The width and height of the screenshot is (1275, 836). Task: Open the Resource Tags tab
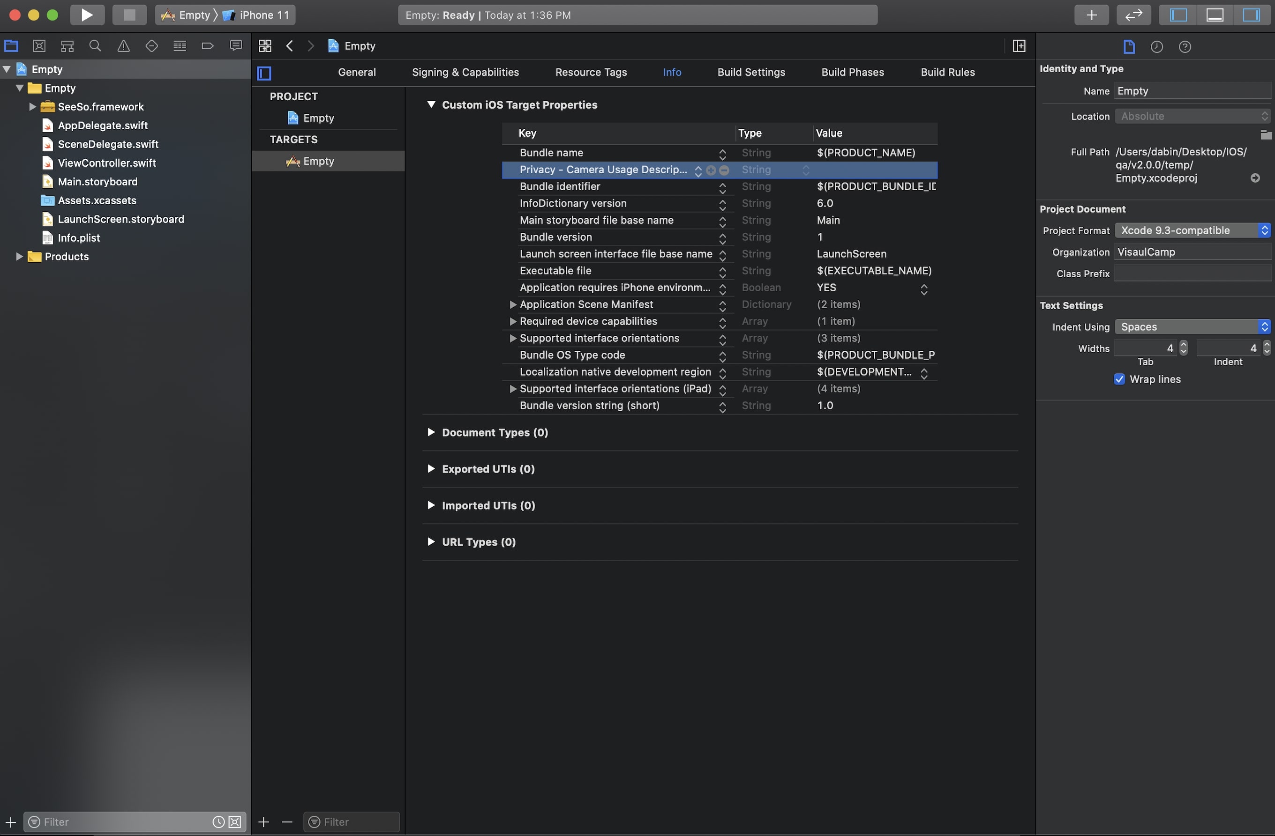tap(591, 72)
